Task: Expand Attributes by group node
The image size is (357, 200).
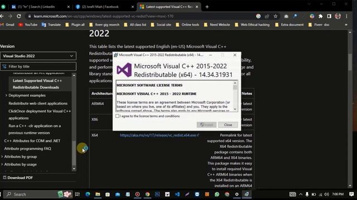Action: click(x=2, y=157)
